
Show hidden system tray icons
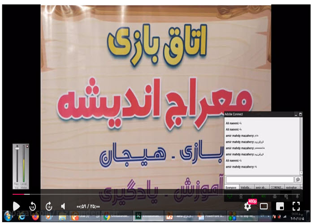coord(269,216)
